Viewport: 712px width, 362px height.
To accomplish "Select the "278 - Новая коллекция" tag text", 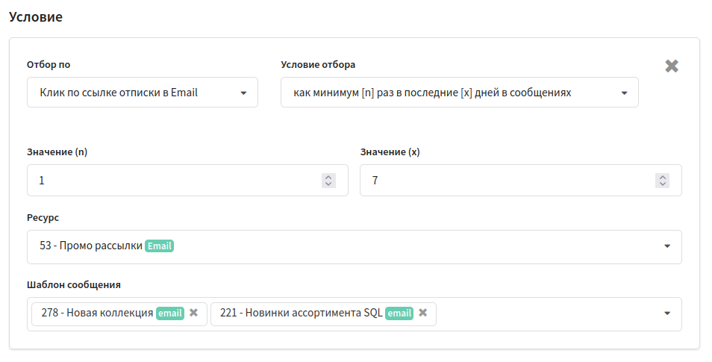I will coord(97,313).
